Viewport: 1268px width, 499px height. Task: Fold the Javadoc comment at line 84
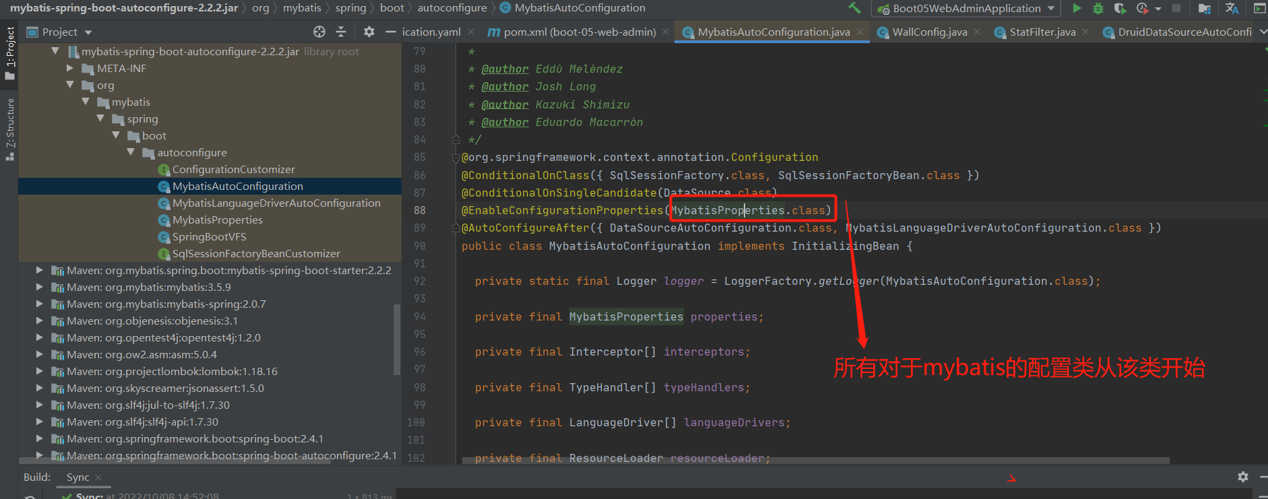455,139
